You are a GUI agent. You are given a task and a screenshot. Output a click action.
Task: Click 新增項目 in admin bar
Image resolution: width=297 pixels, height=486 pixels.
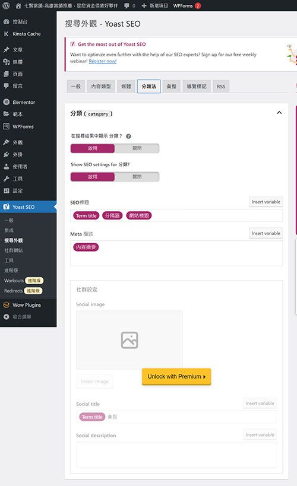point(159,5)
